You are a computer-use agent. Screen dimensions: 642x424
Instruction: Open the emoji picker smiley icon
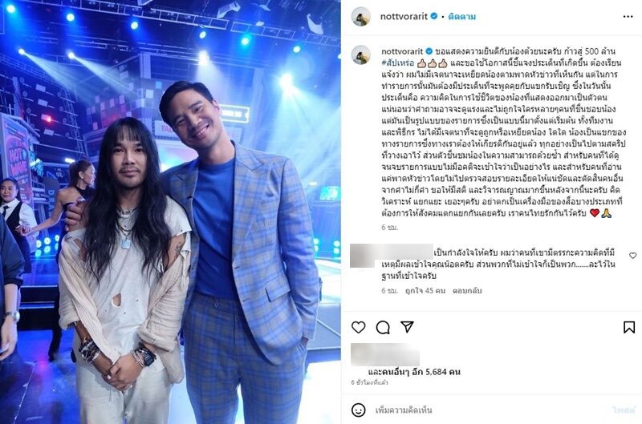tap(359, 410)
